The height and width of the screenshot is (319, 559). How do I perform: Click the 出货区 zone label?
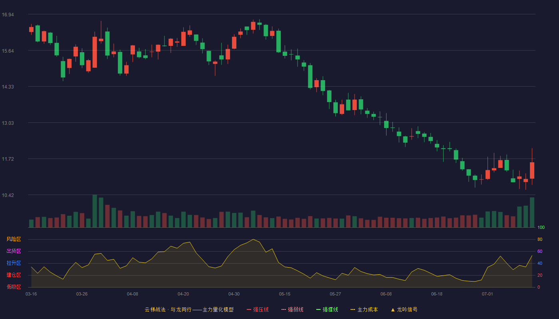coord(14,251)
